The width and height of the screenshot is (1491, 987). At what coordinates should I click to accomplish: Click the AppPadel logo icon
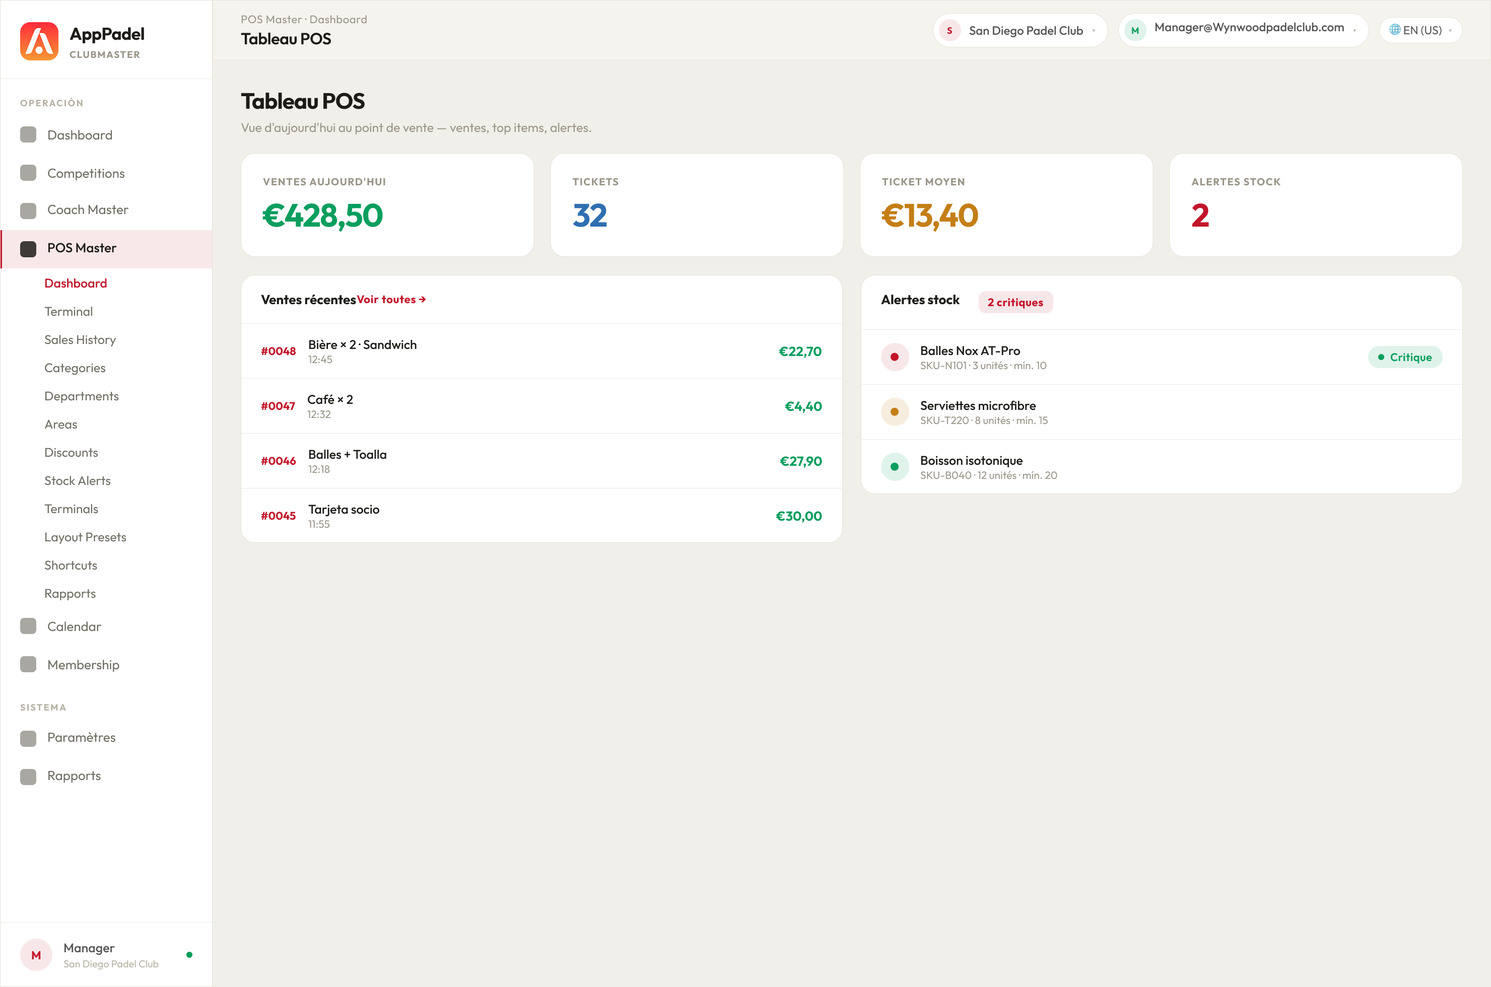39,41
